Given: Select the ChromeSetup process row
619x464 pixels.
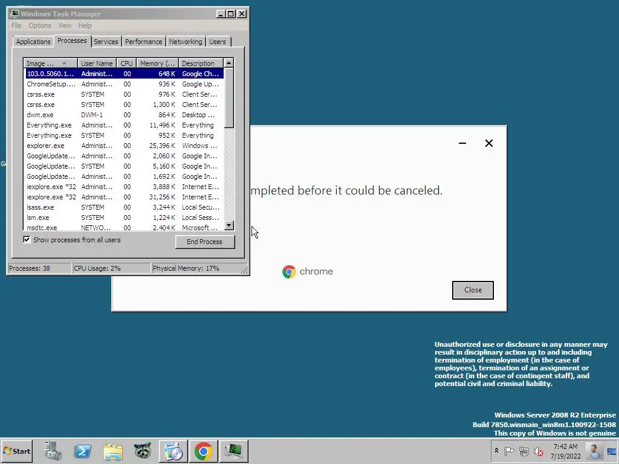Looking at the screenshot, I should (x=125, y=84).
